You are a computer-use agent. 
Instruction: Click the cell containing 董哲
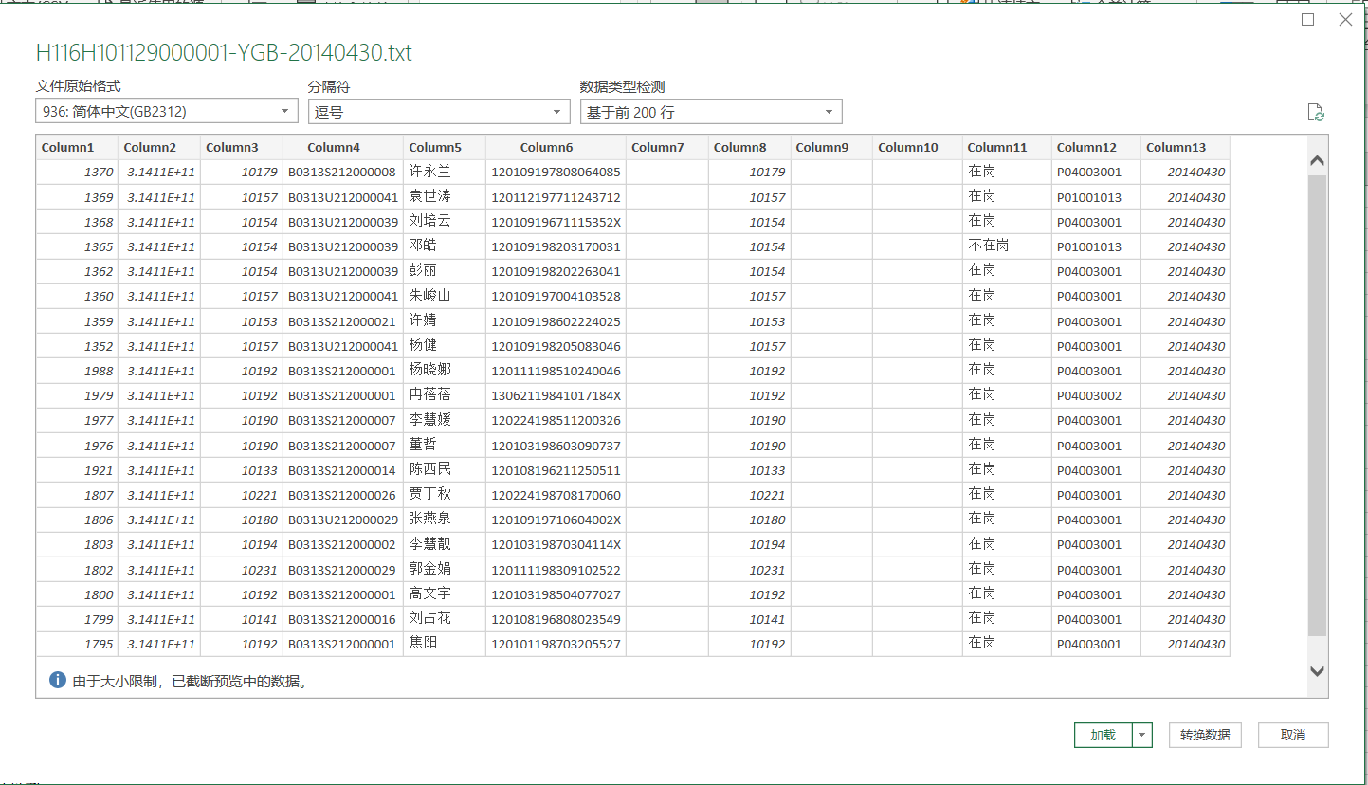pos(445,446)
